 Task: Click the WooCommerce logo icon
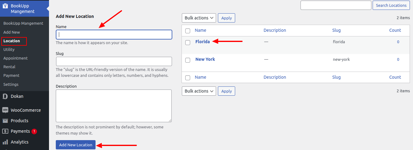point(5,110)
